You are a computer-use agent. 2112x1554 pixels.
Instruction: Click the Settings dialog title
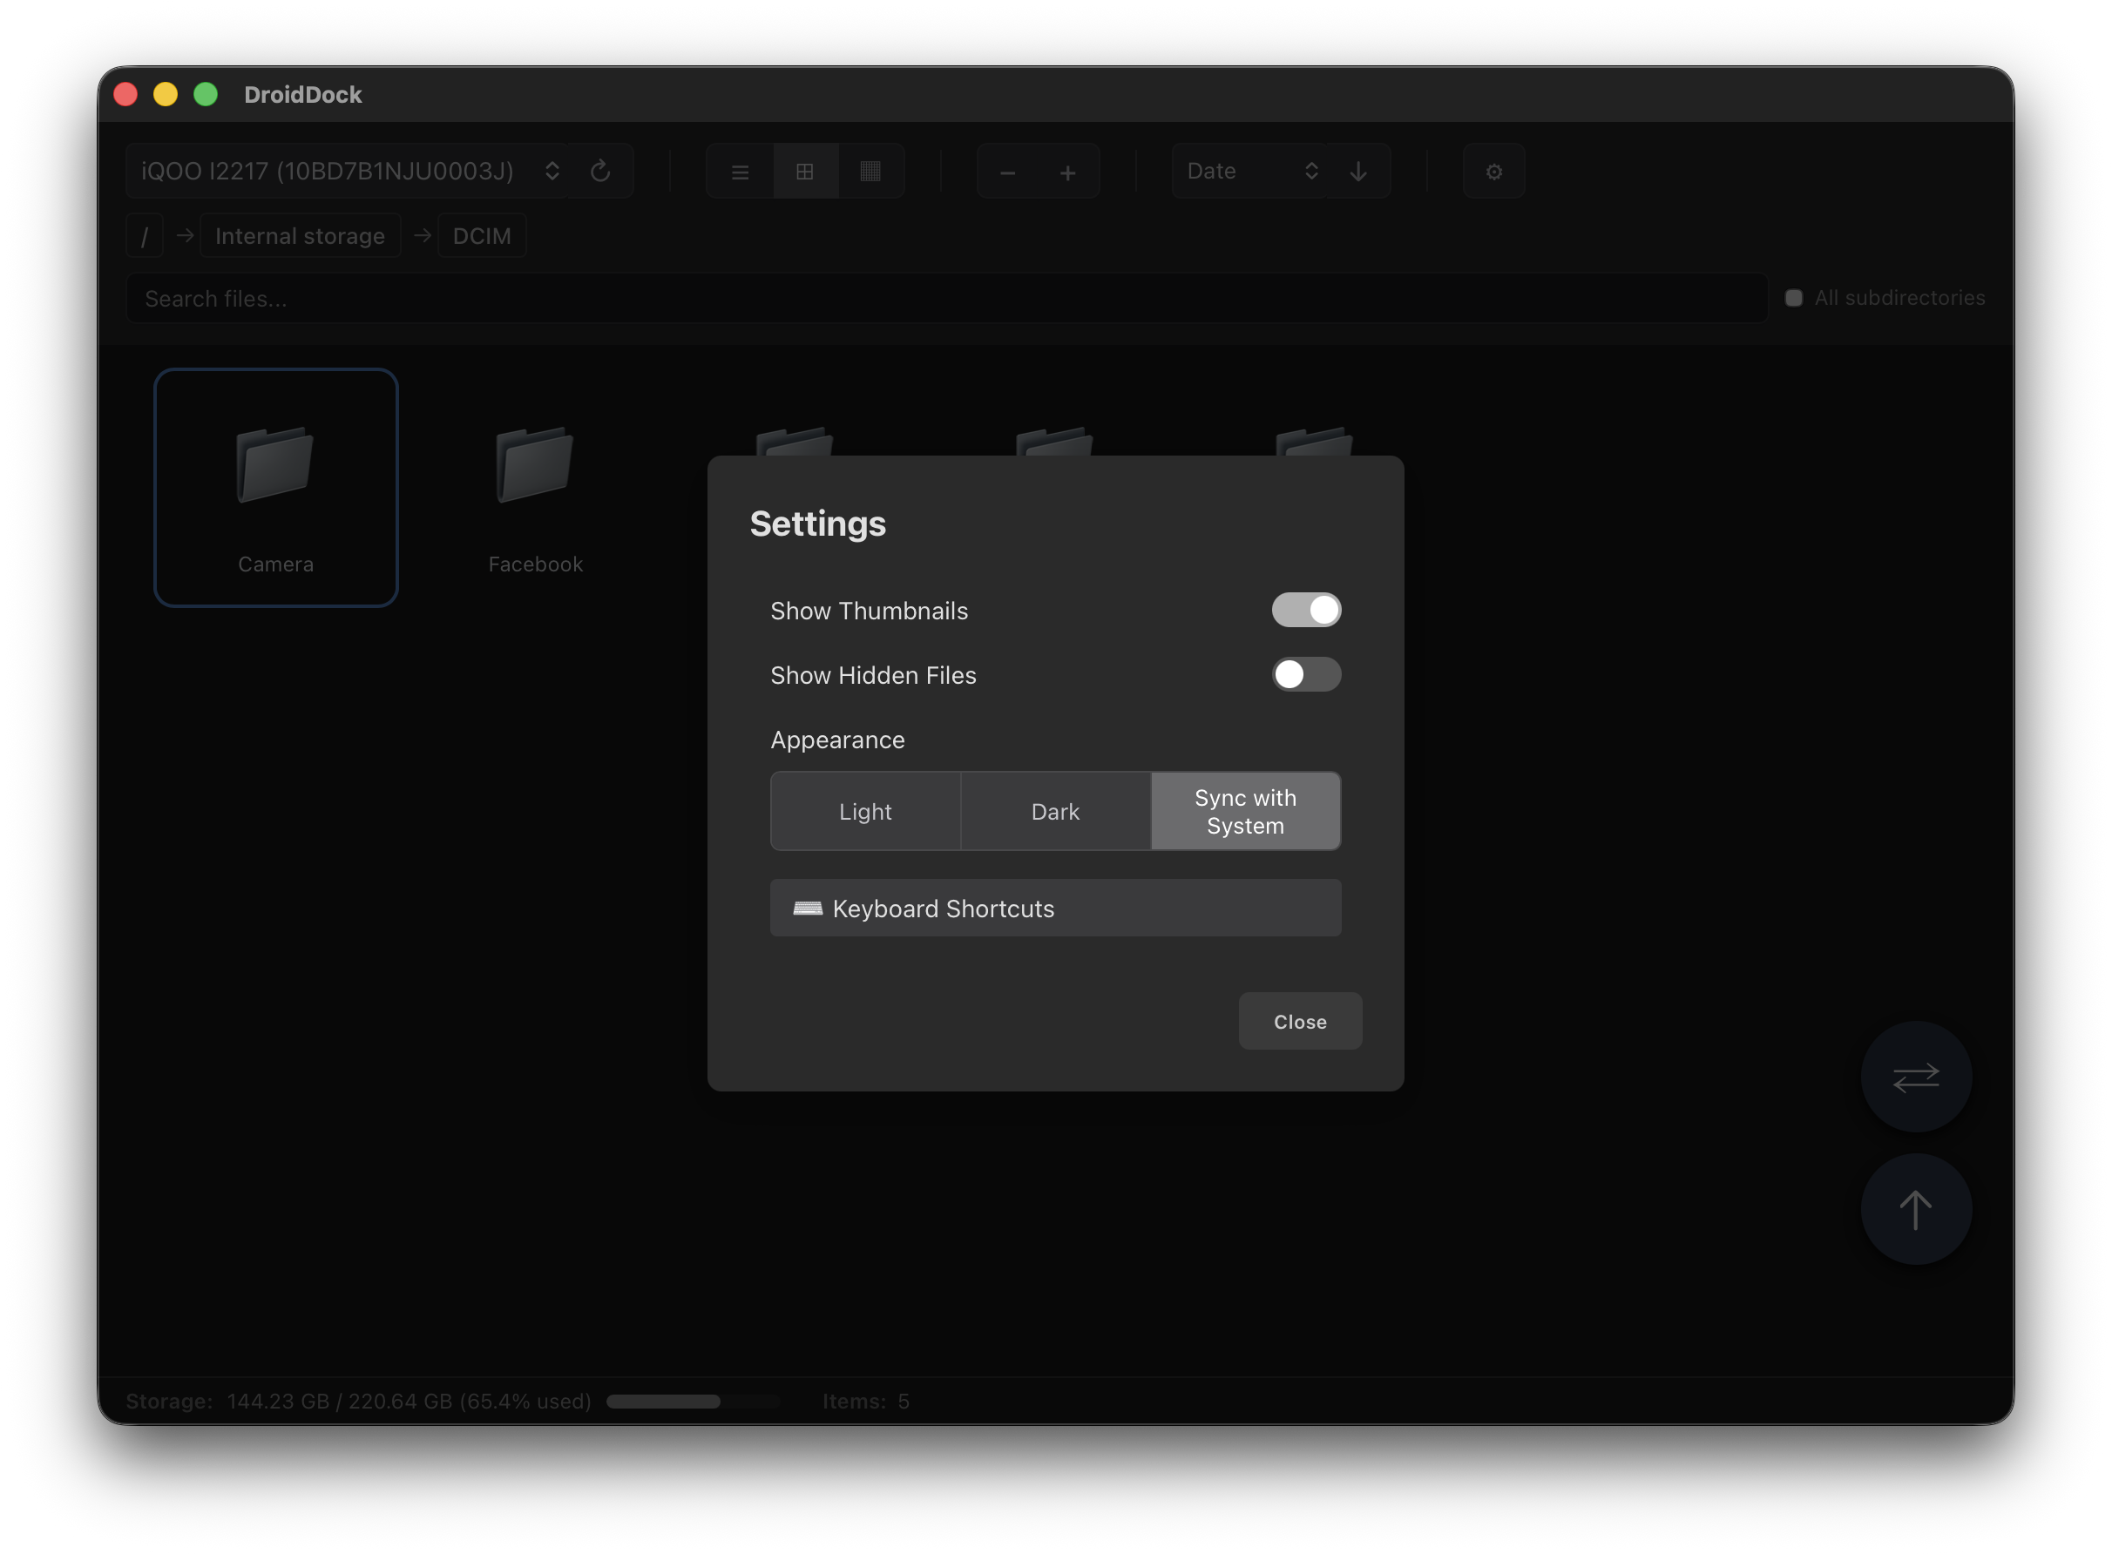pyautogui.click(x=817, y=524)
